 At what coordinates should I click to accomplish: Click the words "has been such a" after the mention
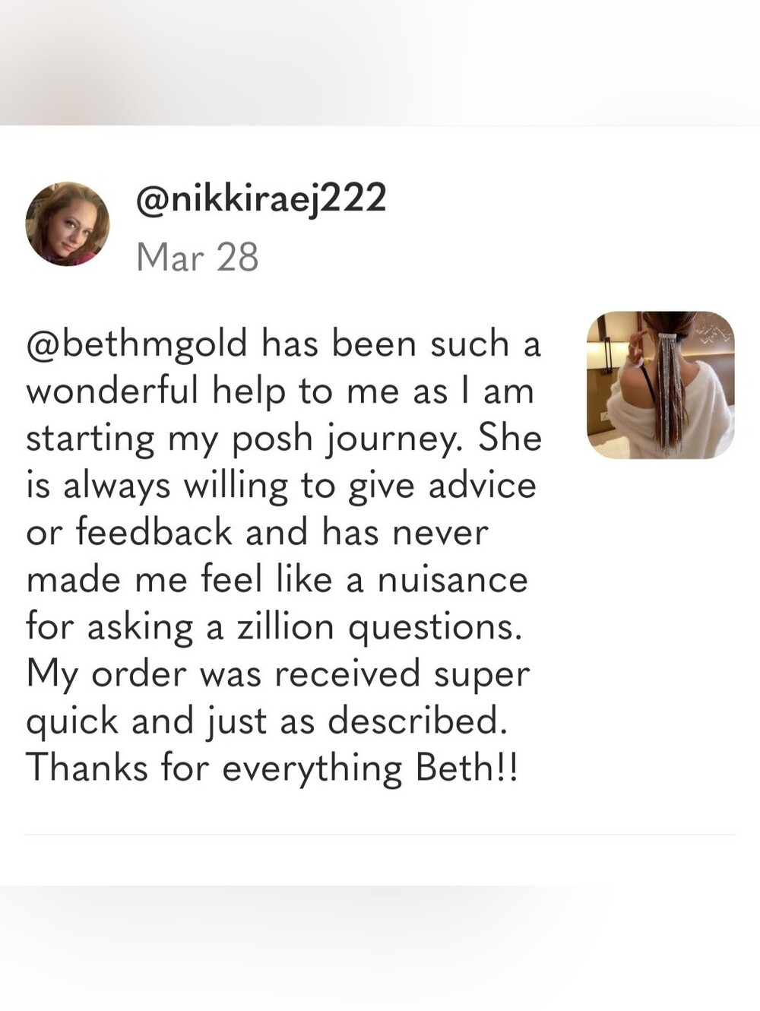pos(401,344)
